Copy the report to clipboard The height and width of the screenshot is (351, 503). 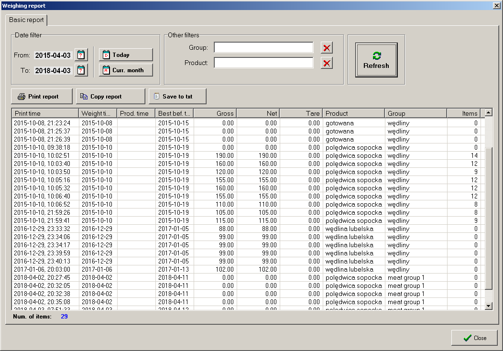pos(110,96)
